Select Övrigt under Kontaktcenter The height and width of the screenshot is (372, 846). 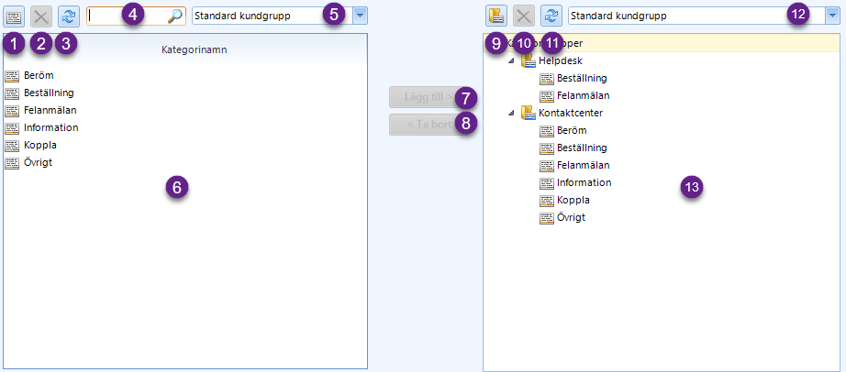click(x=572, y=218)
